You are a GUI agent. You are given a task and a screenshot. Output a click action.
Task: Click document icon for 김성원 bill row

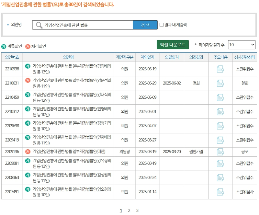(220, 177)
